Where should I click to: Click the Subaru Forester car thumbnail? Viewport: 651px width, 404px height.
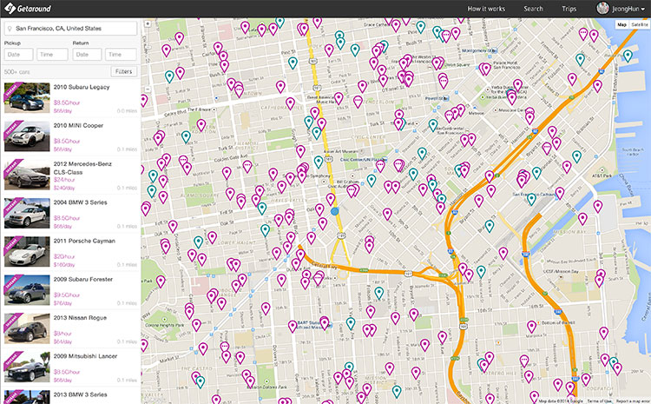click(x=27, y=290)
